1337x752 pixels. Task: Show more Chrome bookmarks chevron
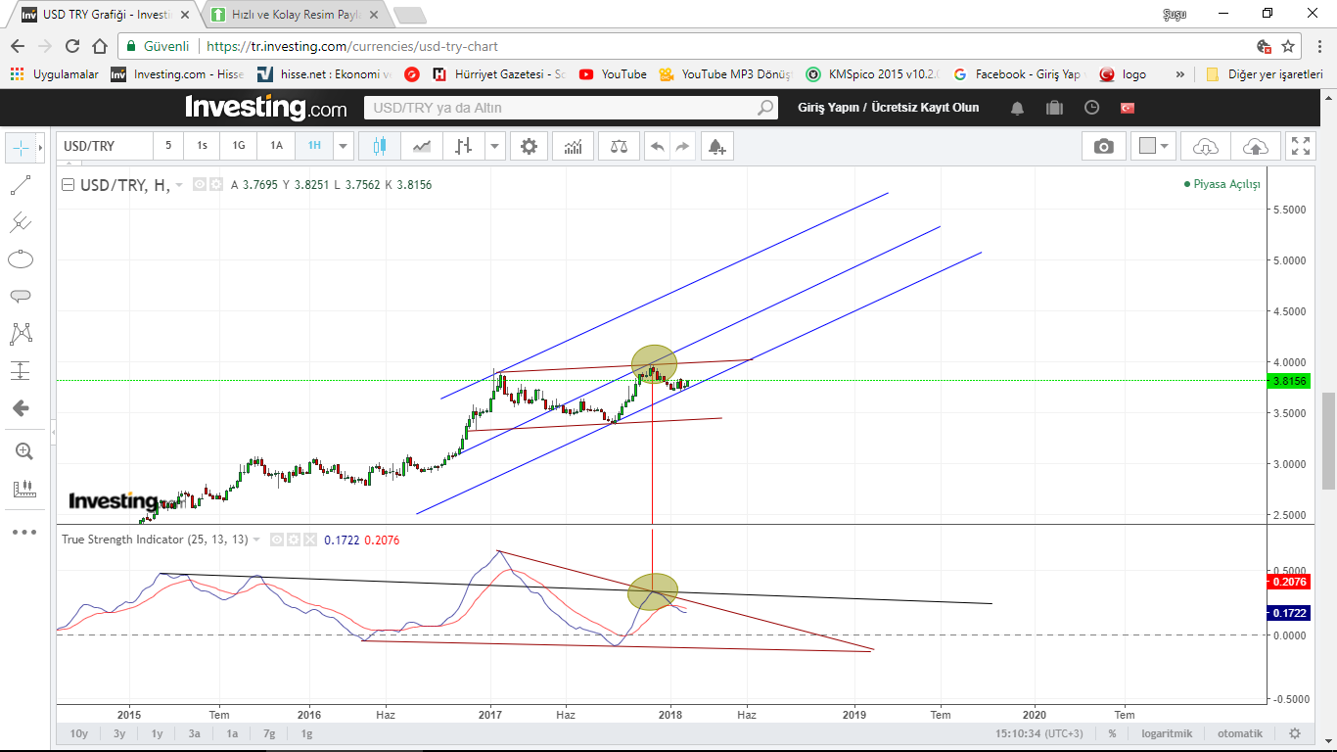coord(1180,74)
